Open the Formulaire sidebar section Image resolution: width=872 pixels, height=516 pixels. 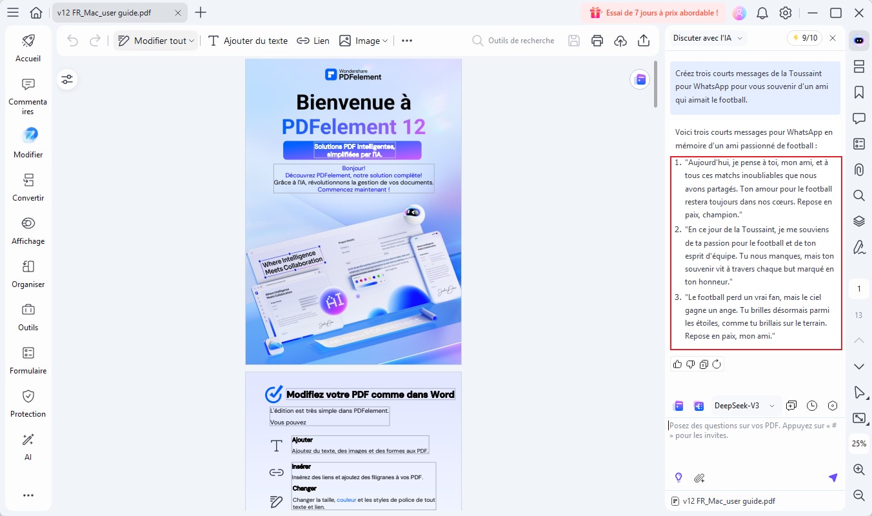(28, 360)
